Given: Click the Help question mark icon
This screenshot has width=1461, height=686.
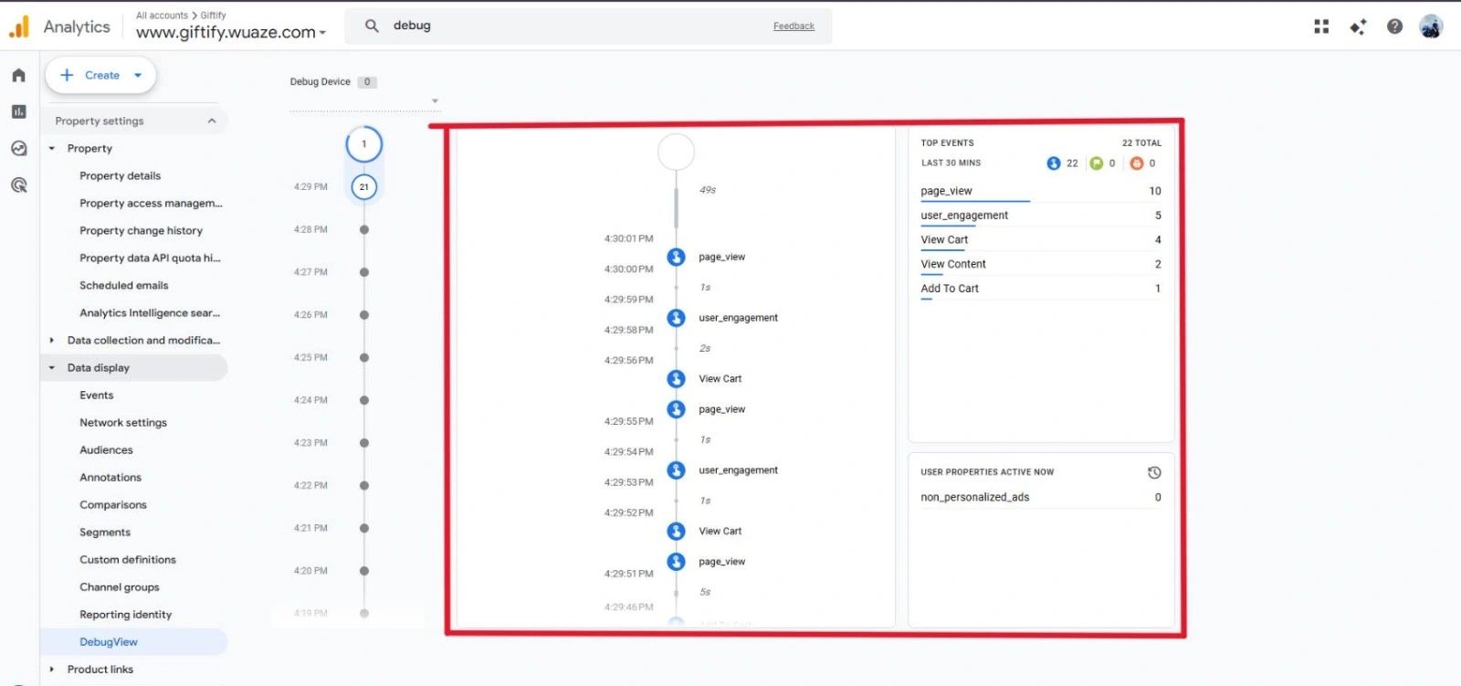Looking at the screenshot, I should tap(1394, 26).
